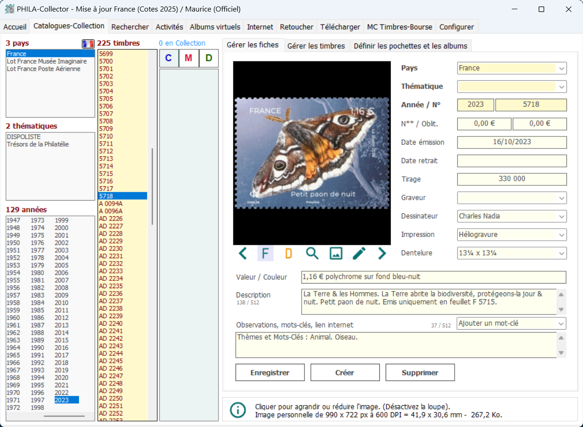Toggle the blue C collection button

pyautogui.click(x=169, y=58)
